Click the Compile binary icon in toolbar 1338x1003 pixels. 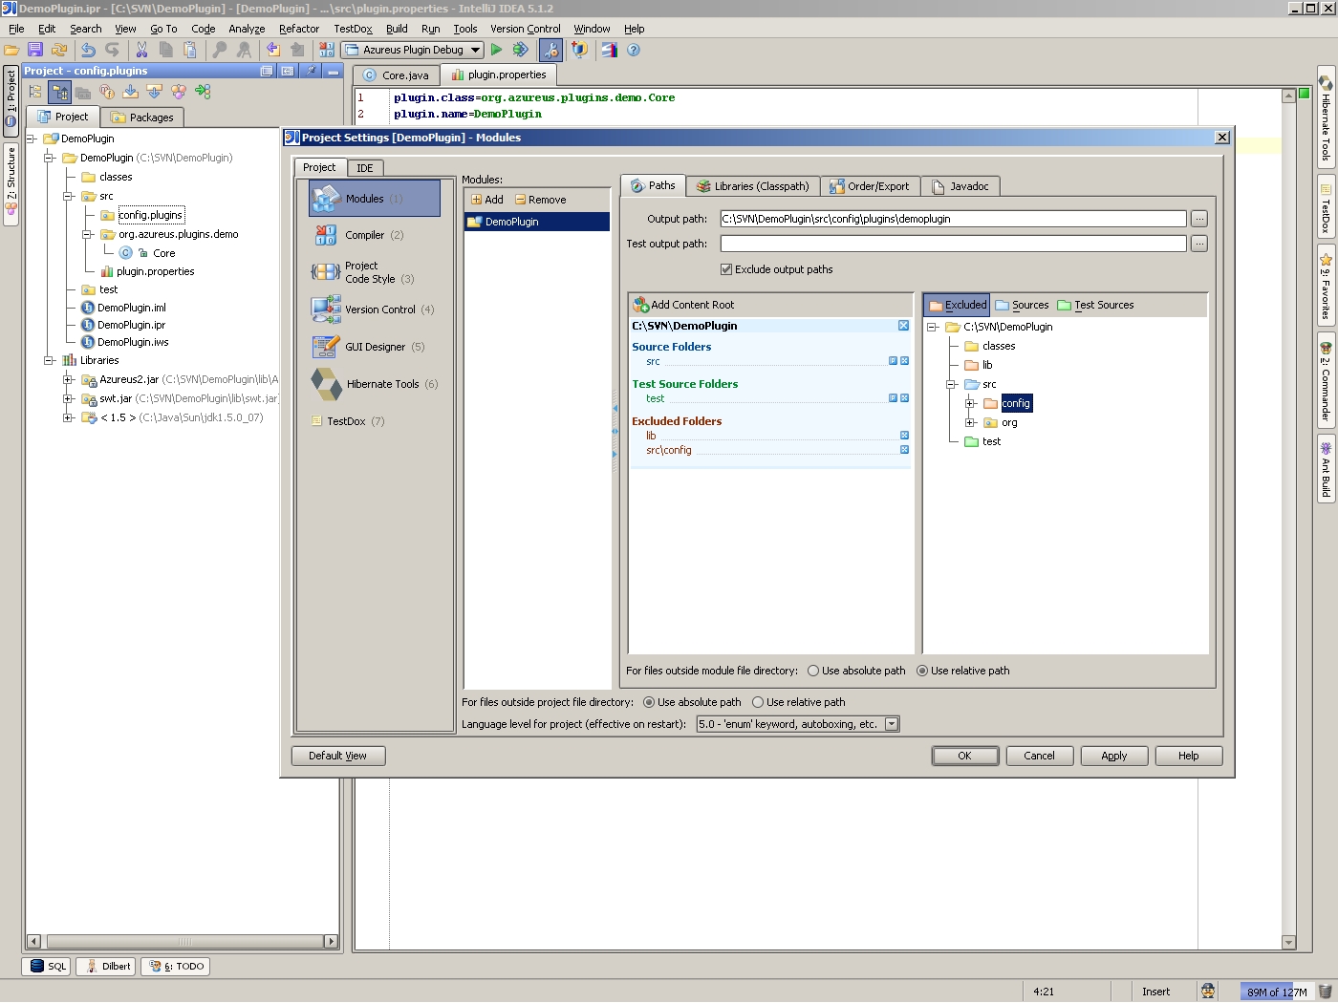[x=327, y=50]
